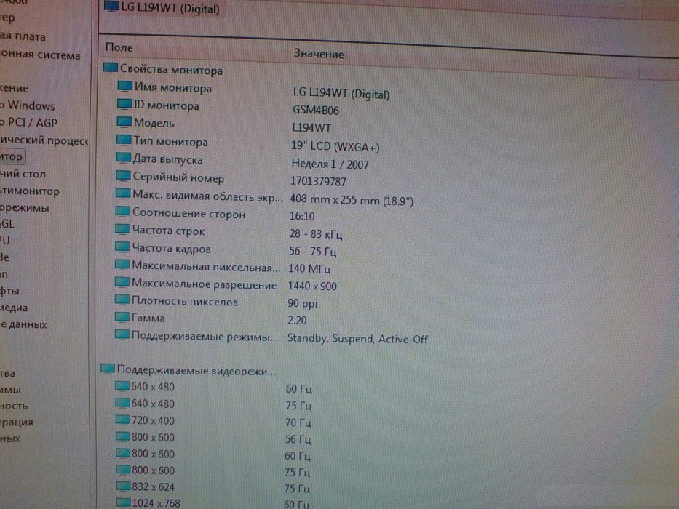
Task: Click the icon beside 800 x 600 56 Гц
Action: [x=124, y=436]
